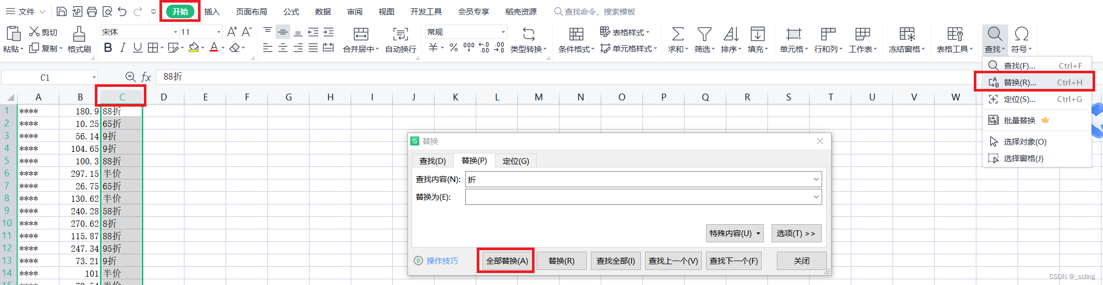1103x285 pixels.
Task: Open the 特殊内容(U) dropdown
Action: tap(735, 234)
